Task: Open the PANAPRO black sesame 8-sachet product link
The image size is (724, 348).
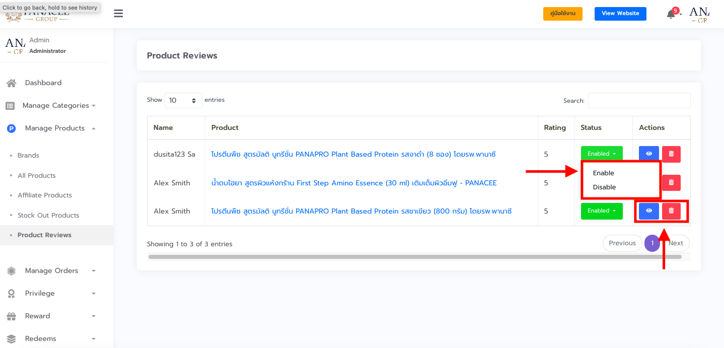Action: [353, 154]
